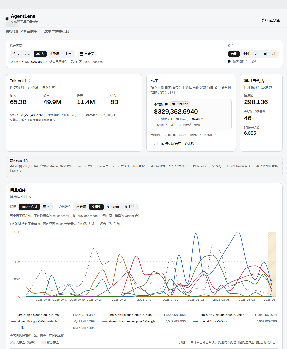Click the 两种粒度并存 notice heading
Image resolution: width=287 pixels, height=349 pixels.
click(x=19, y=161)
